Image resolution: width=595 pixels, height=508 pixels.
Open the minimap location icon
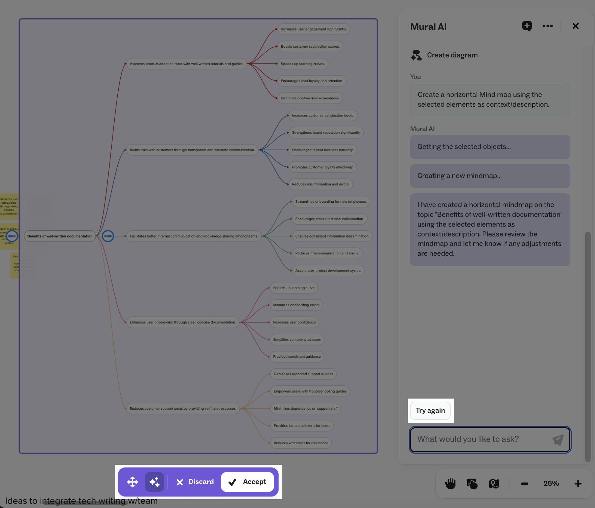(x=494, y=484)
